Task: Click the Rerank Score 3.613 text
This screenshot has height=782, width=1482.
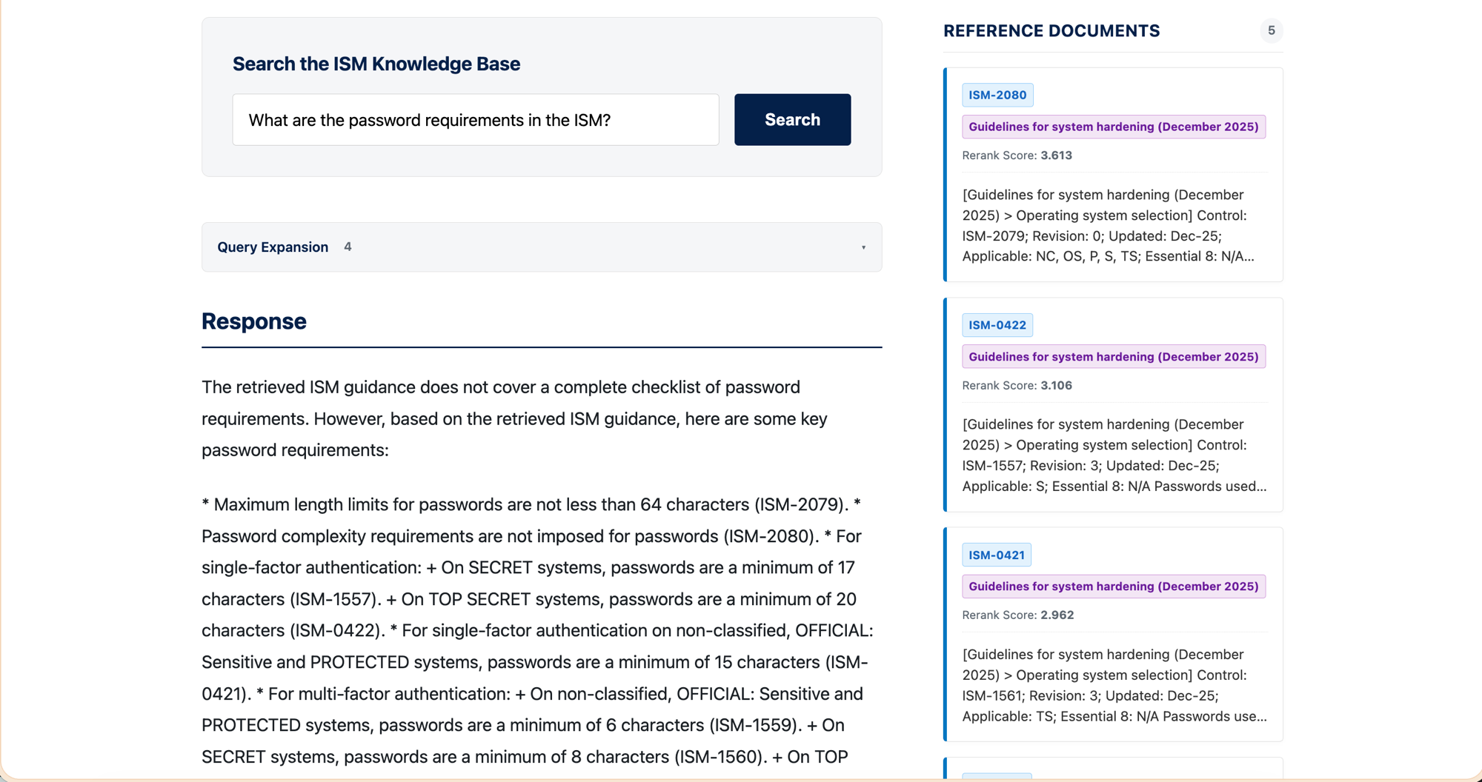Action: click(x=1017, y=155)
